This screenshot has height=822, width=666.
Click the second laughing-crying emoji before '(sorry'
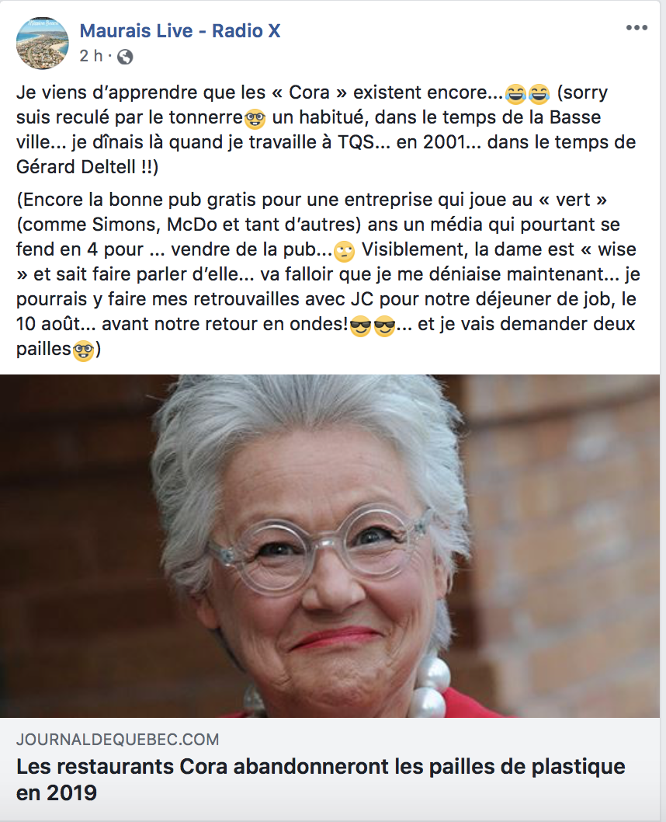click(x=539, y=93)
